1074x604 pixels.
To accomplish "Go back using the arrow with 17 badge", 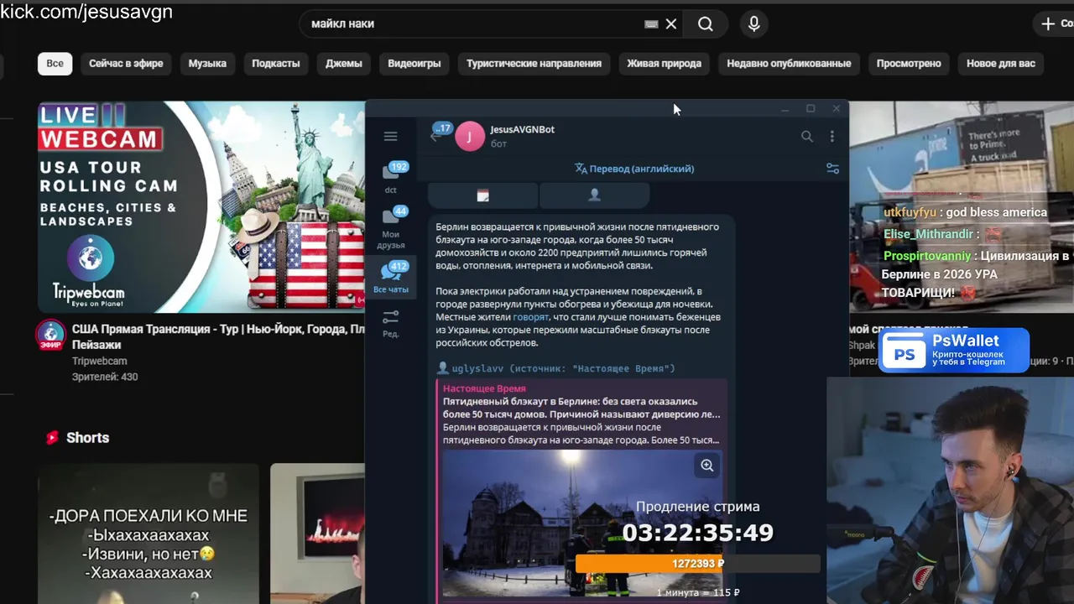I will pyautogui.click(x=440, y=133).
